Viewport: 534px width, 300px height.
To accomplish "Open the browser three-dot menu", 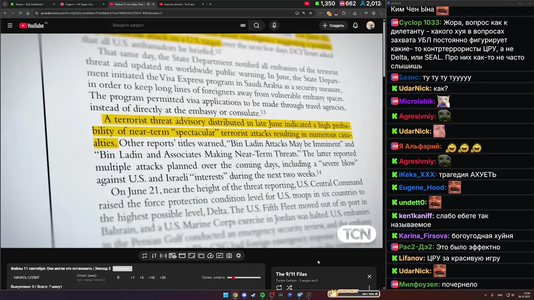I will [x=380, y=13].
